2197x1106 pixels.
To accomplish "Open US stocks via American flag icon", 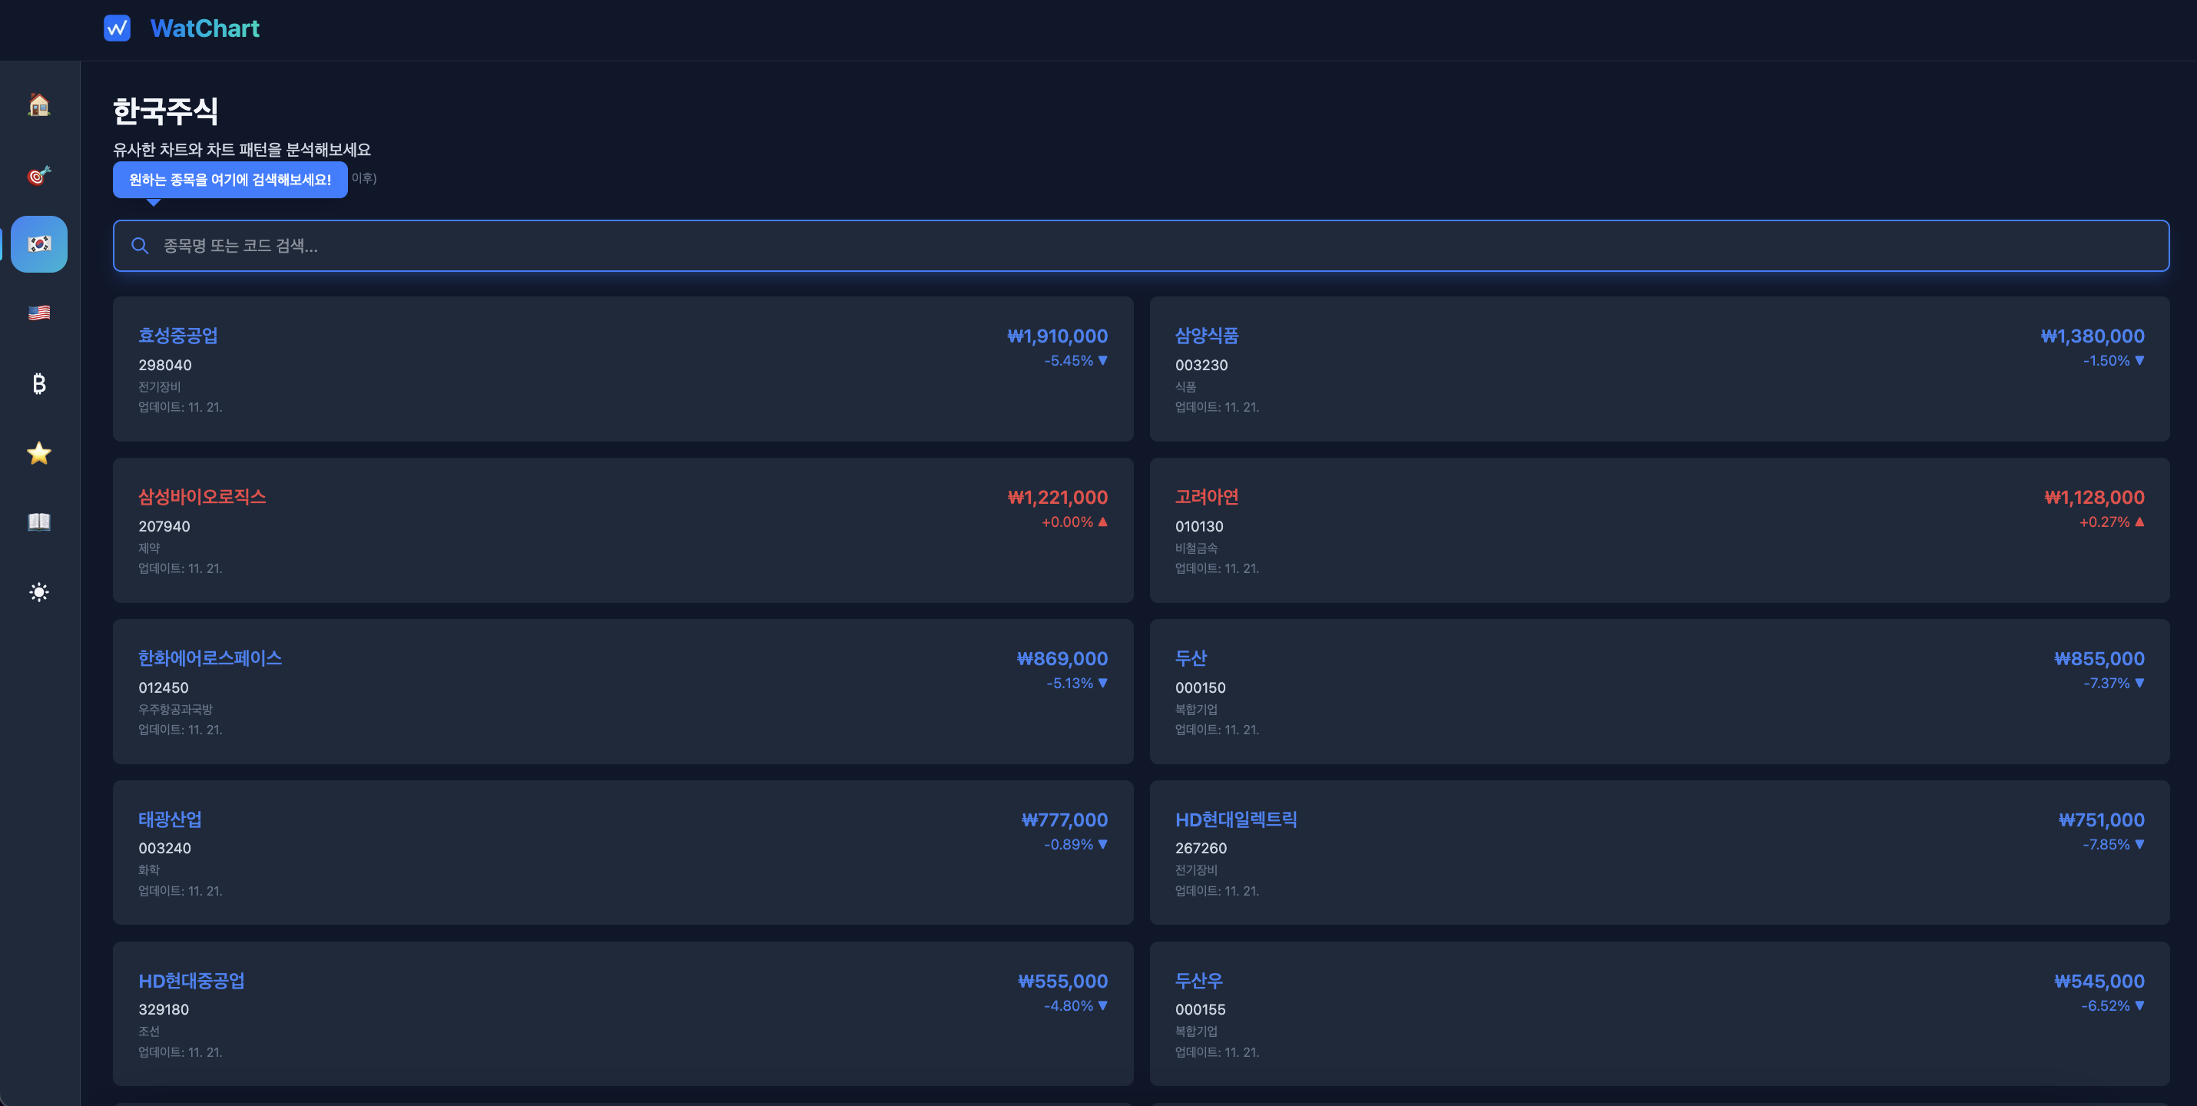I will click(x=39, y=313).
